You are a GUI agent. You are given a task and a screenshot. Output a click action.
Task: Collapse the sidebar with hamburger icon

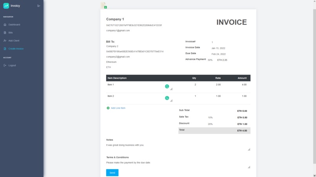pos(39,6)
